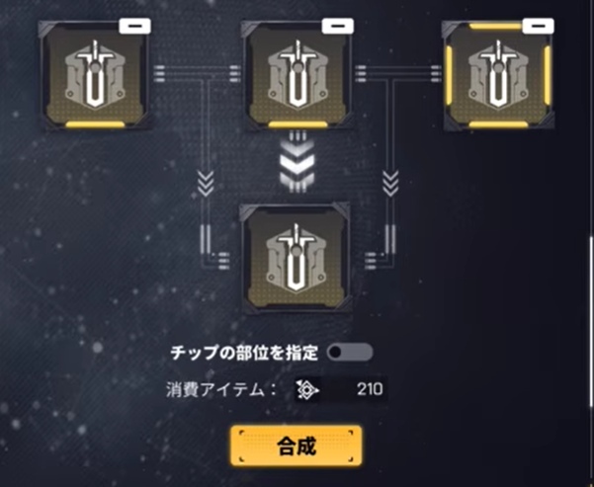Image resolution: width=594 pixels, height=487 pixels.
Task: Click the right-side vertical scrollbar thumb
Action: [591, 322]
